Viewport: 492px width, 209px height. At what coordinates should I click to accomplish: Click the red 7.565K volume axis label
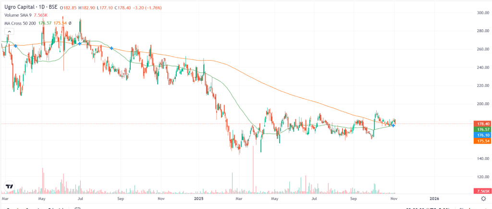(x=481, y=191)
